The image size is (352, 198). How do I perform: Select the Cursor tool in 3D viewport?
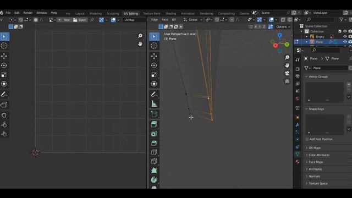154,46
